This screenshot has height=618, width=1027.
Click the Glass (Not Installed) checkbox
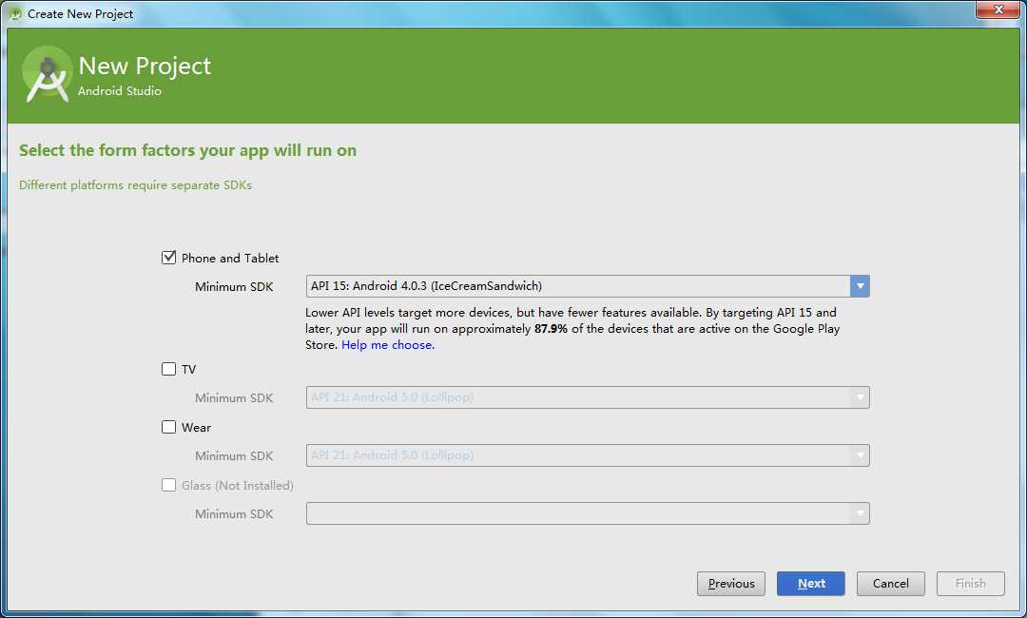tap(169, 485)
